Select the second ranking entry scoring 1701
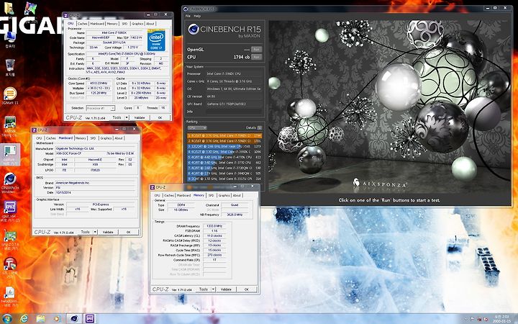The width and height of the screenshot is (518, 324). [x=224, y=141]
